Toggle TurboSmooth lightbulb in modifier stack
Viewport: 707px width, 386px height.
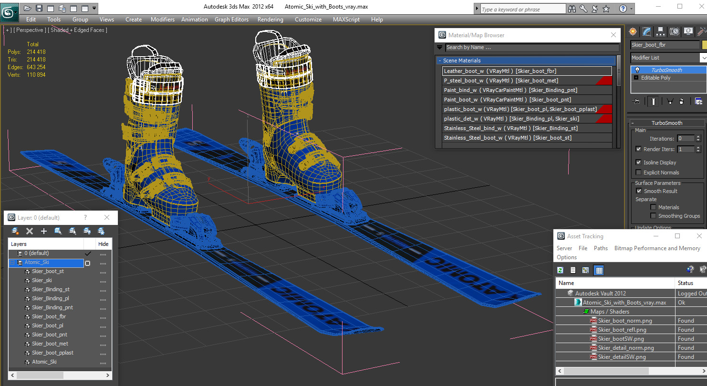pos(637,70)
